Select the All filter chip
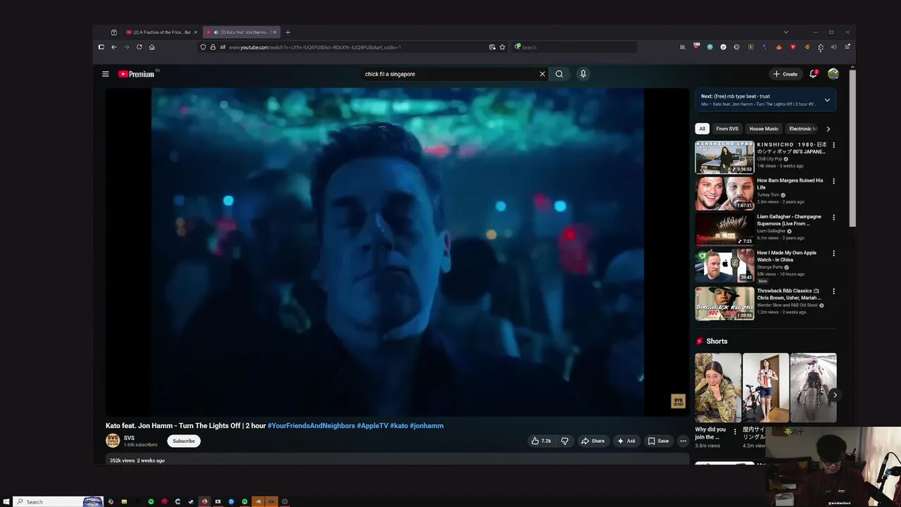This screenshot has width=901, height=507. tap(702, 129)
